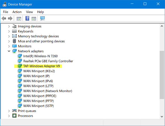
Task: Click the Back arrow toolbar button
Action: [4, 18]
